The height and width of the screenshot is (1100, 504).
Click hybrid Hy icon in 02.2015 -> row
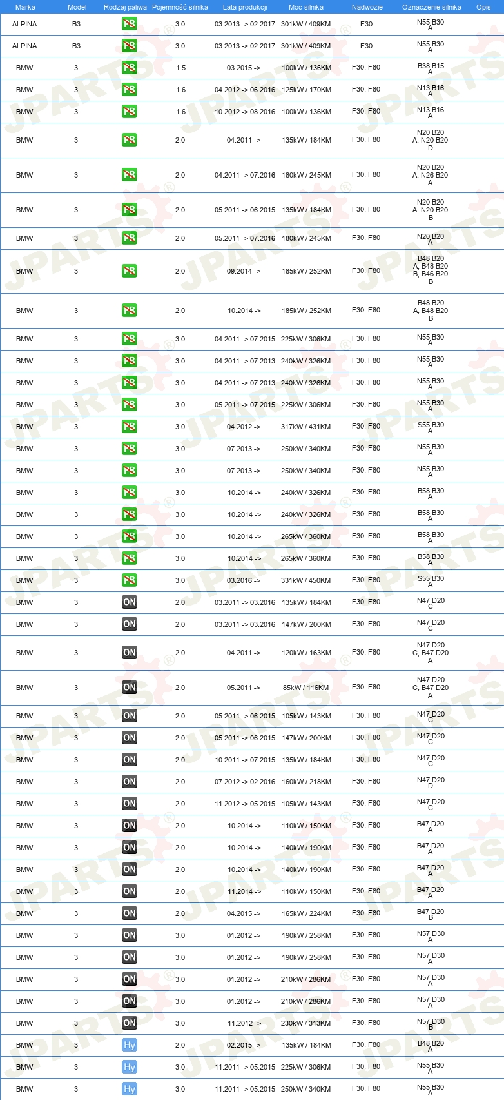pyautogui.click(x=130, y=1045)
